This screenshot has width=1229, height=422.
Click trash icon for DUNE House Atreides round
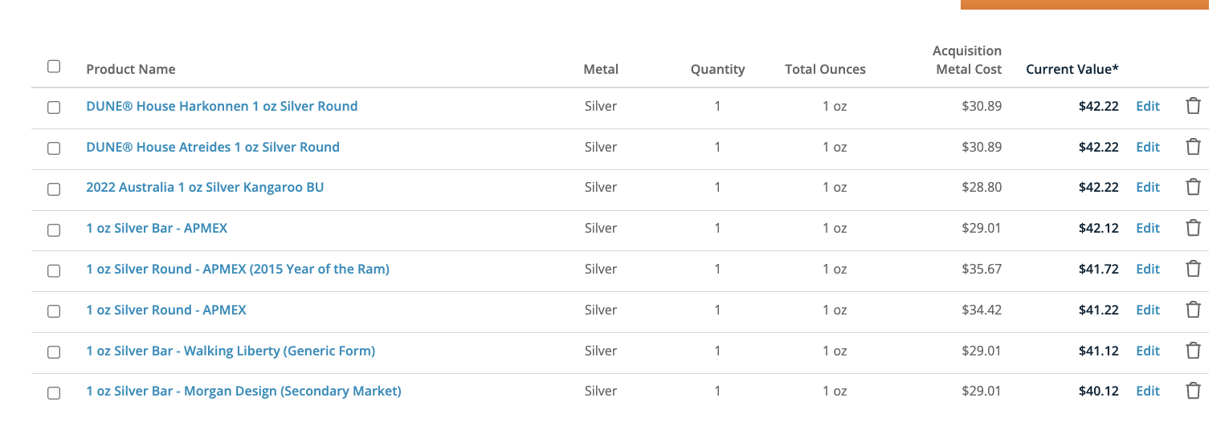(x=1193, y=147)
